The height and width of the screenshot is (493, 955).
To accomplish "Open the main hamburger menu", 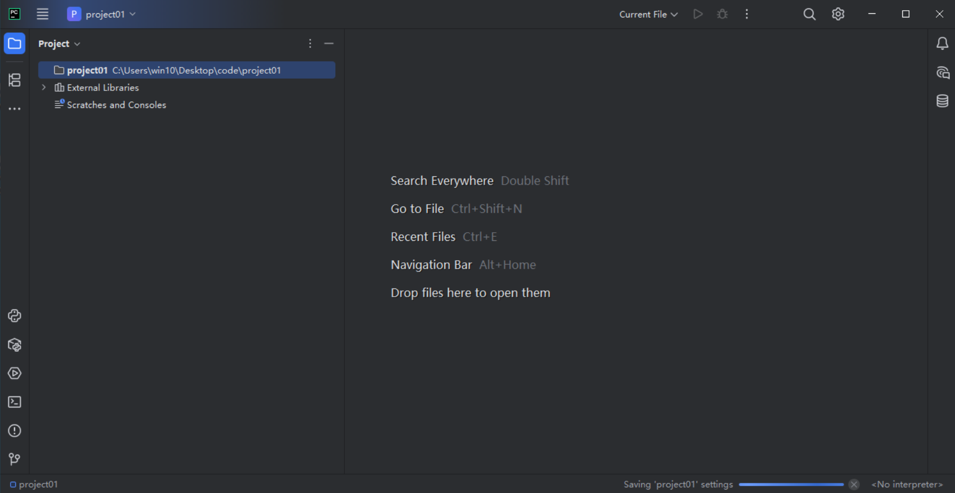I will (x=42, y=14).
